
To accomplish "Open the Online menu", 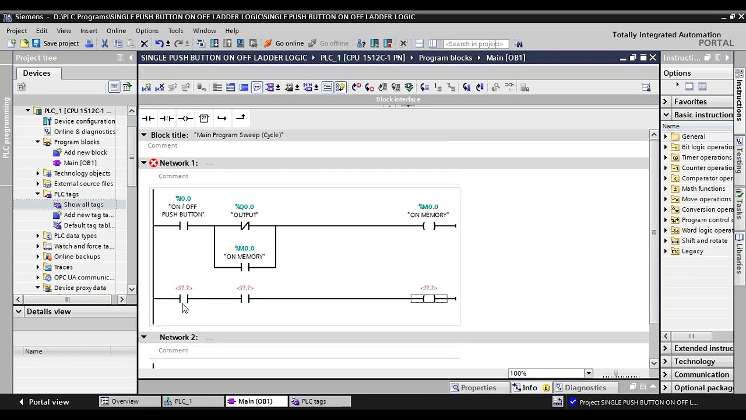I will click(116, 31).
